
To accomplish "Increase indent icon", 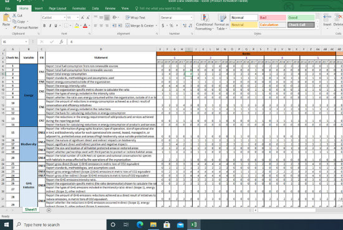I will click(x=120, y=25).
